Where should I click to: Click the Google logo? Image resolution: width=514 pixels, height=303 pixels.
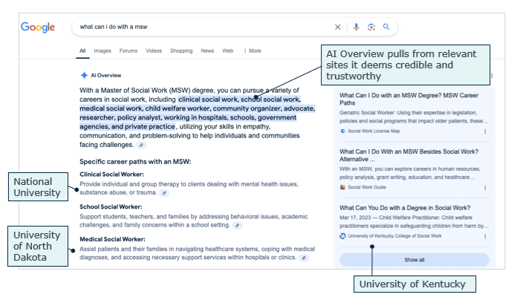click(38, 27)
